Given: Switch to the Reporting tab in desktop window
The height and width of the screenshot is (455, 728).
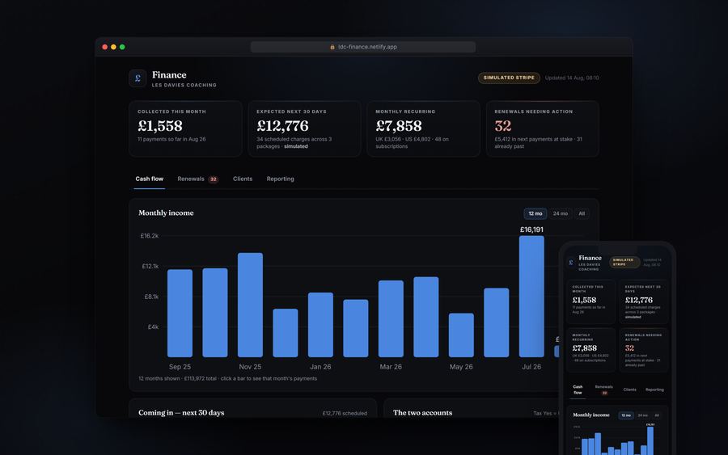Looking at the screenshot, I should (x=281, y=179).
